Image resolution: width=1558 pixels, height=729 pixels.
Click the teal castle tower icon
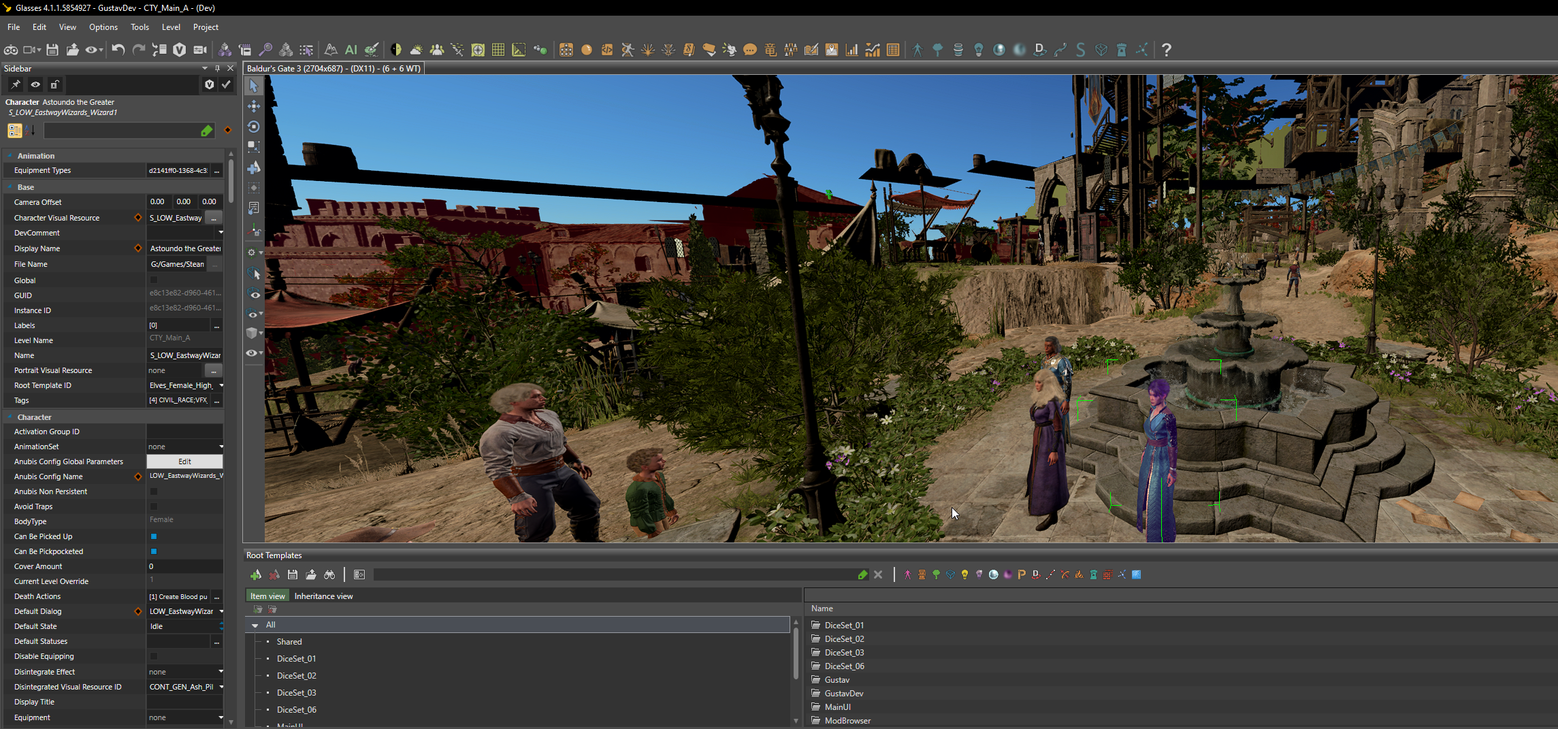point(1122,50)
